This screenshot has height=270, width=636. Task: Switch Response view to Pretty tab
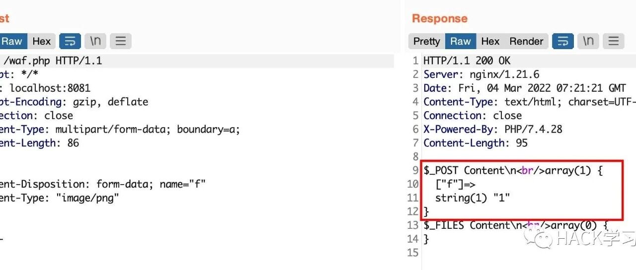427,41
